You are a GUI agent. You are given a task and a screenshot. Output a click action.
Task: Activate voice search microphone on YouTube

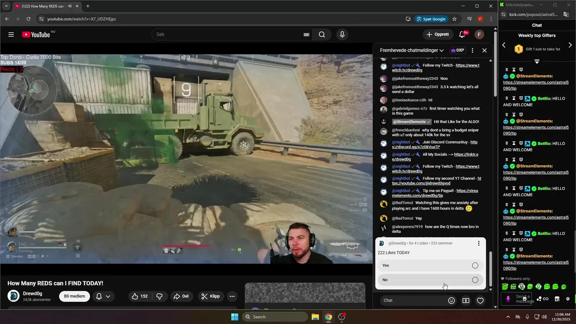[342, 35]
